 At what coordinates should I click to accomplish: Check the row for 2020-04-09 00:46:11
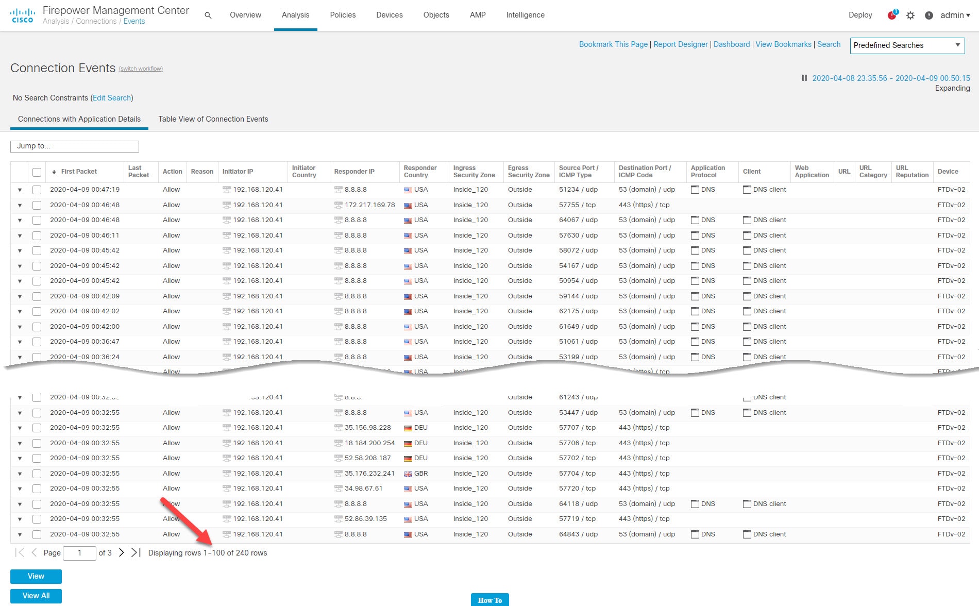point(37,235)
